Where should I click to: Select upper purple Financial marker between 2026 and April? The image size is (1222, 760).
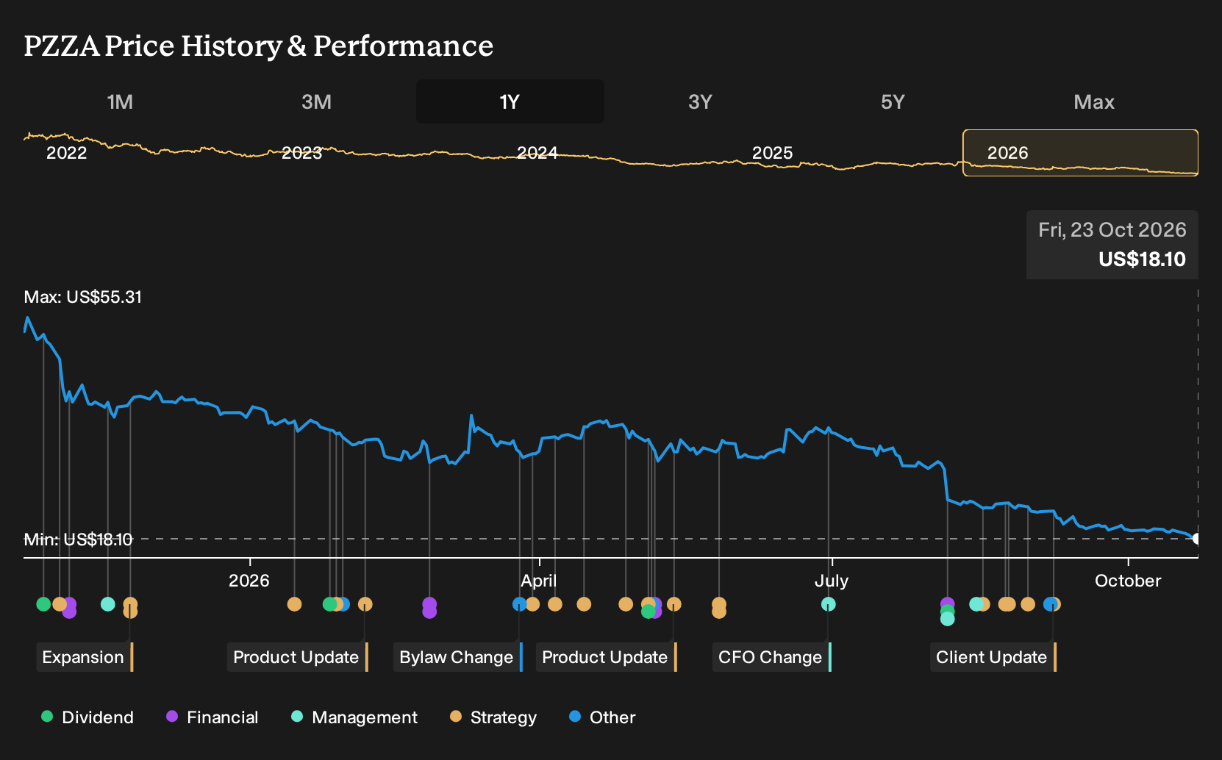[429, 604]
